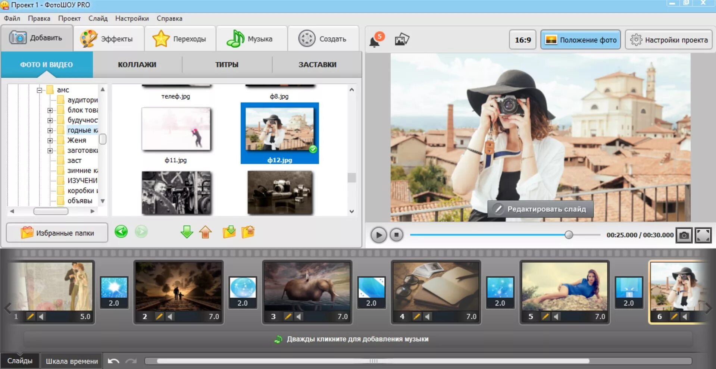Open the ЗАСТАВКИ subtab
Viewport: 716px width, 369px height.
point(317,65)
